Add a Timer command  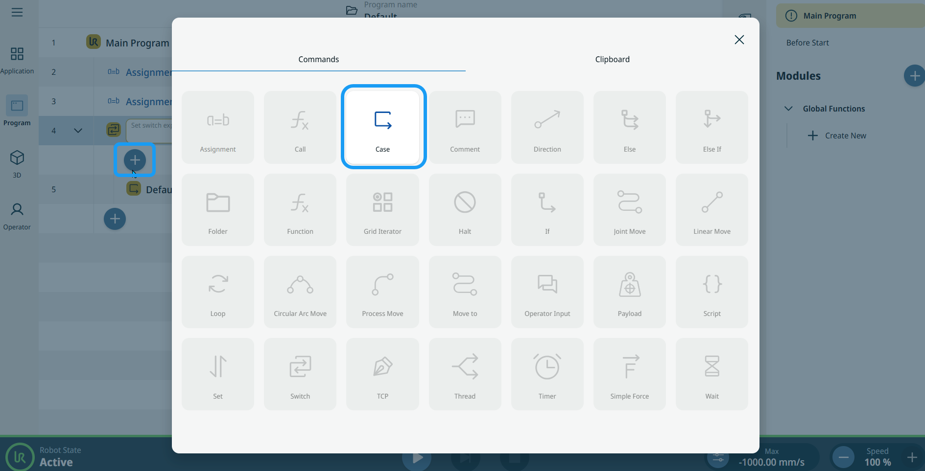[x=547, y=374]
